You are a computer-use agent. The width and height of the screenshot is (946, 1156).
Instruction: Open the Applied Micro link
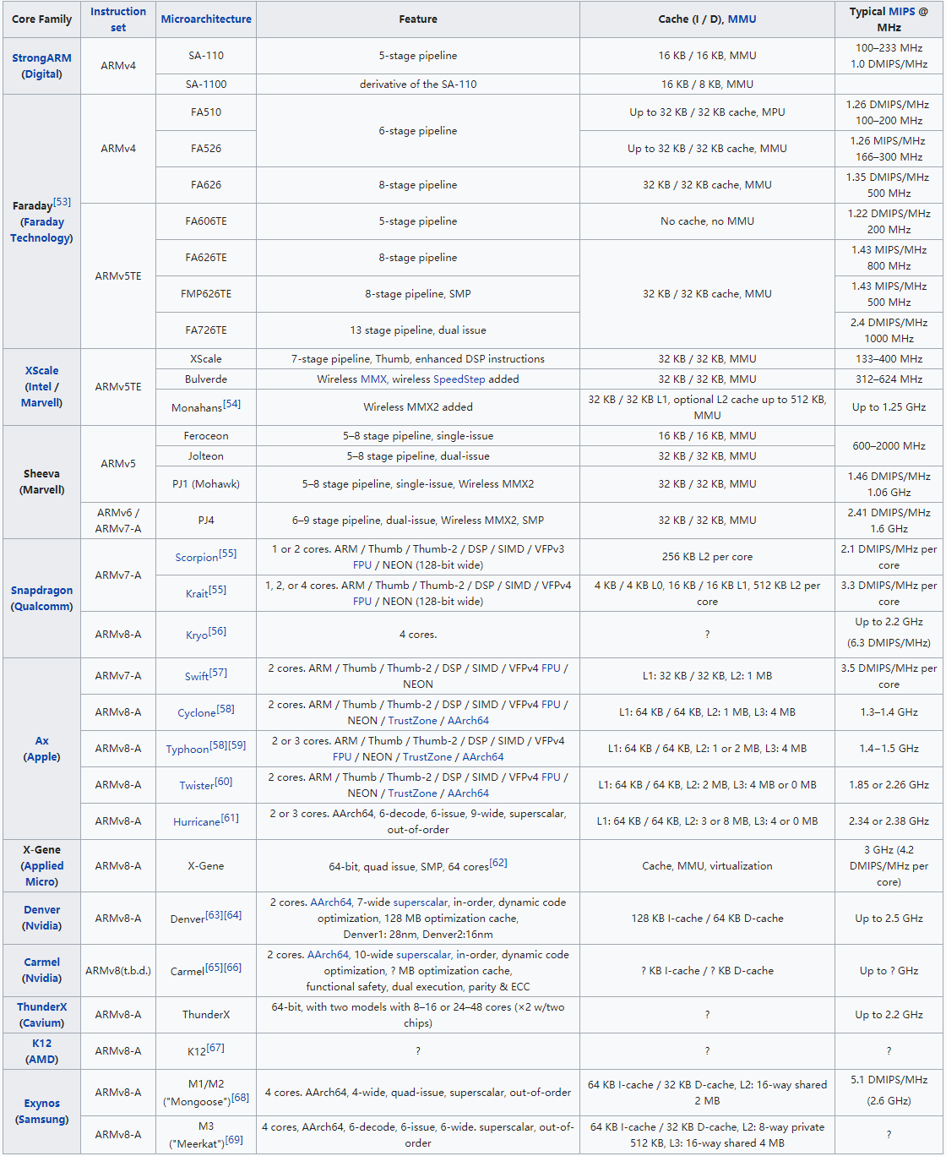coord(42,874)
